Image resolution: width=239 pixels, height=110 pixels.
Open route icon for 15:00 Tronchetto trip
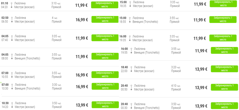point(130,20)
